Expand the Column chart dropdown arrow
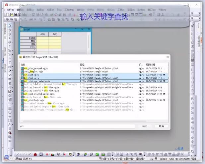Viewport: 205px width, 164px height. [x=38, y=154]
